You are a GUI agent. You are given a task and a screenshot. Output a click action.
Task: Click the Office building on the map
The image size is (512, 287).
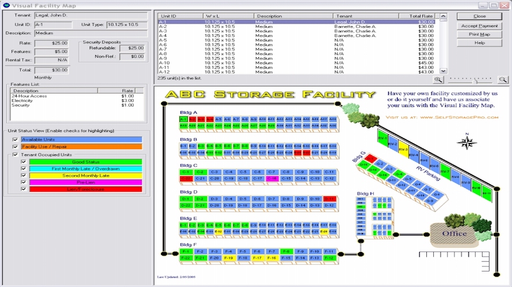[454, 234]
